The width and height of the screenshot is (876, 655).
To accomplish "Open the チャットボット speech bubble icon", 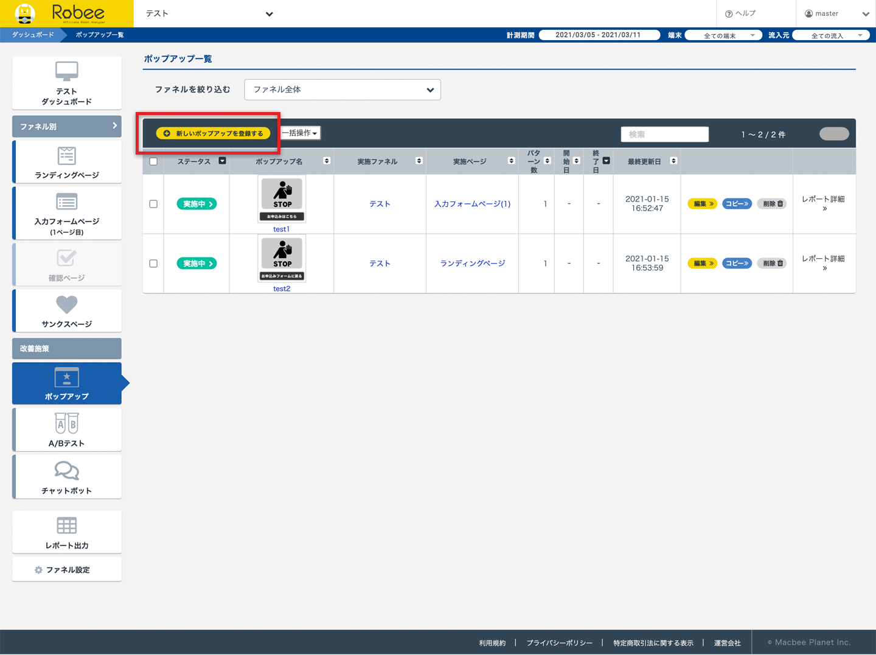I will (66, 471).
